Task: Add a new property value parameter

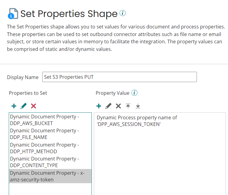Action: pyautogui.click(x=98, y=106)
